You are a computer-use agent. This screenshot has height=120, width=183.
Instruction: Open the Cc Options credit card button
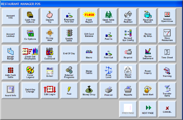click(30, 35)
